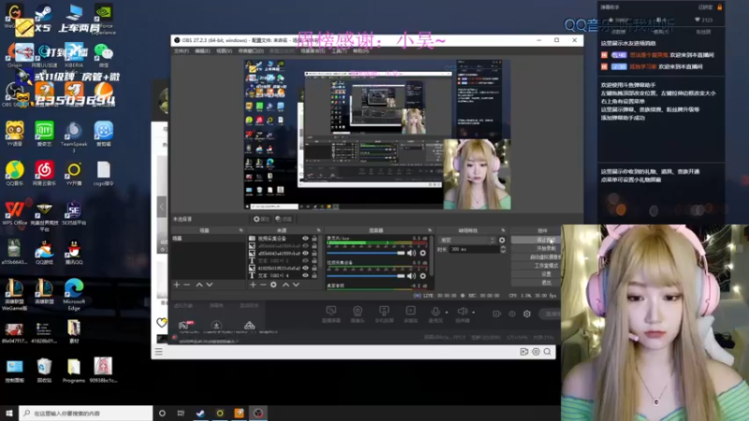Click heart icon in the background window
The width and height of the screenshot is (749, 421).
(x=162, y=323)
